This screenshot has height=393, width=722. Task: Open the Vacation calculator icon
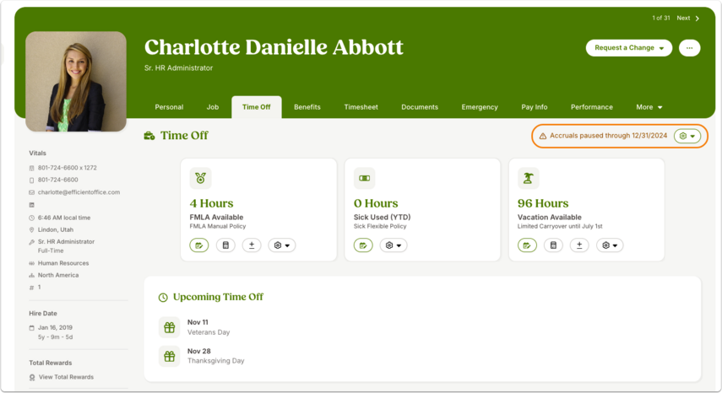click(553, 245)
